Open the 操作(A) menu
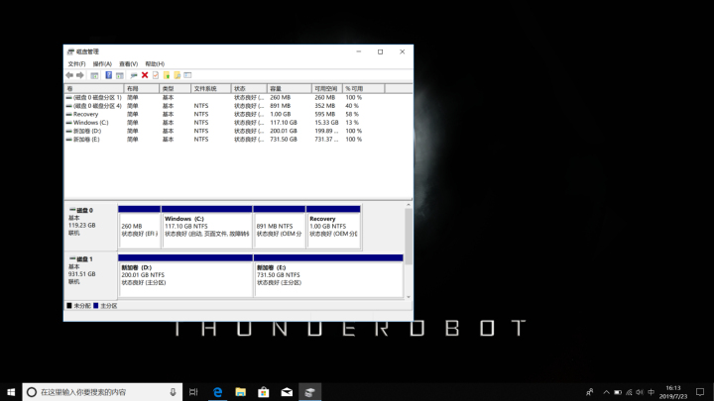The width and height of the screenshot is (714, 401). coord(102,64)
